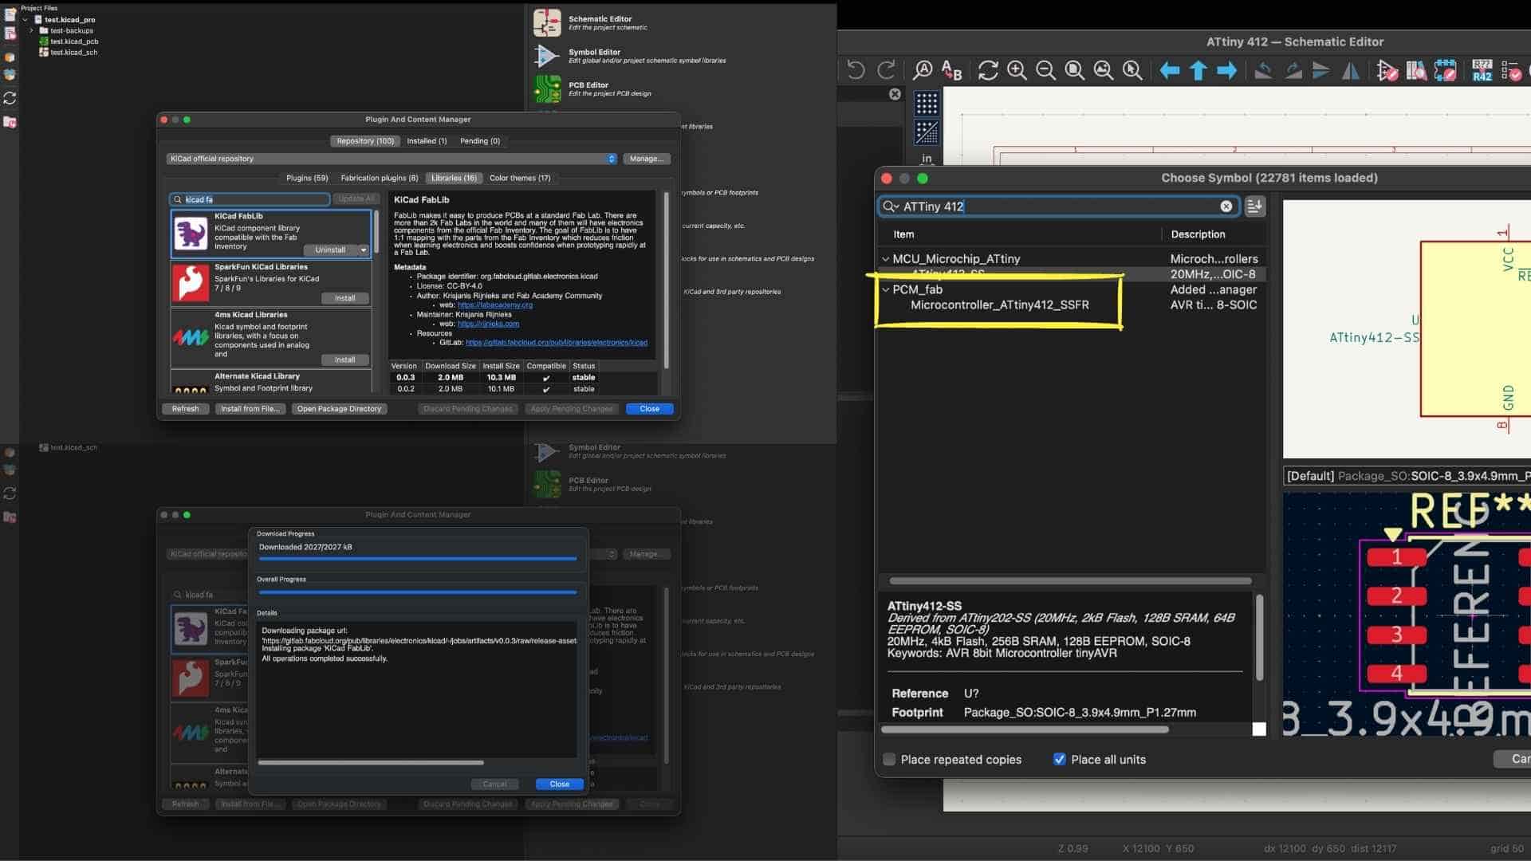
Task: Switch to the Installed (1) tab
Action: tap(427, 141)
